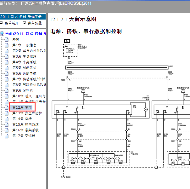
Task: Click page icon beside 第12章
Action: point(7,107)
